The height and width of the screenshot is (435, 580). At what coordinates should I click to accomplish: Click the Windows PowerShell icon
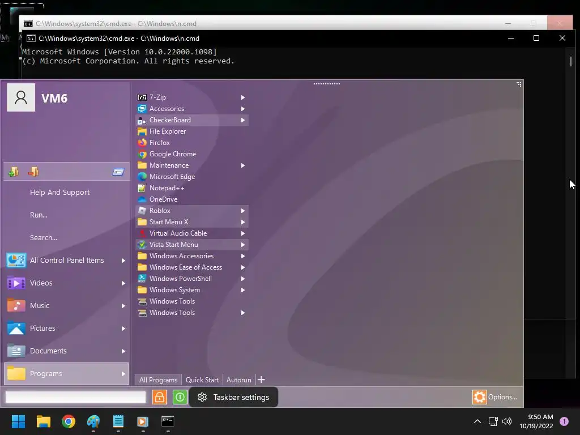click(x=142, y=279)
